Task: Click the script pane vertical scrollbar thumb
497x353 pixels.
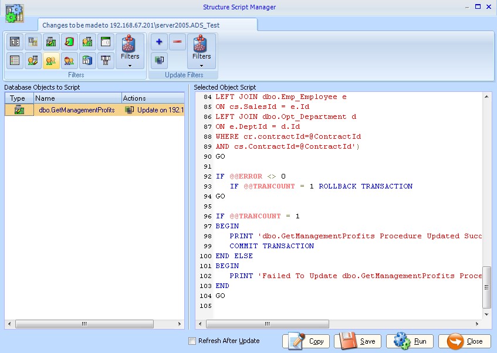Action: (x=486, y=287)
